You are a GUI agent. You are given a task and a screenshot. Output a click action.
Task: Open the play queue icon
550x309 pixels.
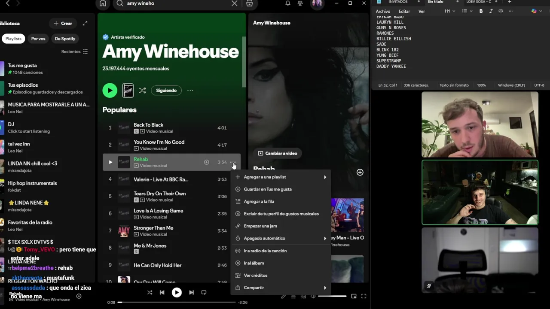tap(293, 296)
